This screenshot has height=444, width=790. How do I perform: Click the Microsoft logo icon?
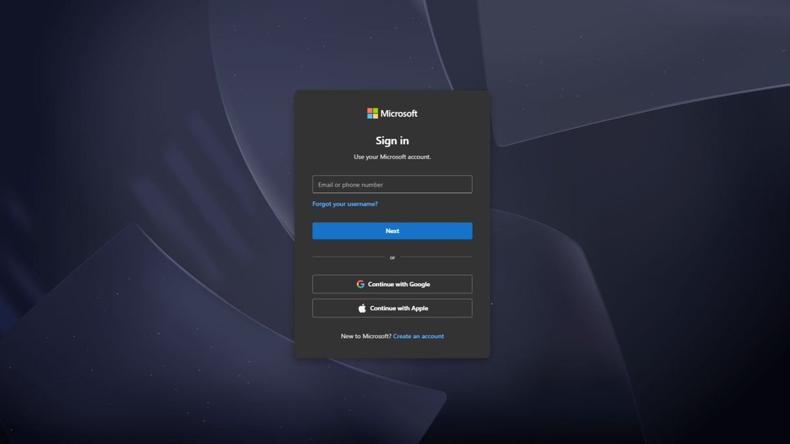(x=373, y=113)
